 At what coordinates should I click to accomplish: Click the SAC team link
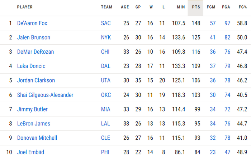pyautogui.click(x=106, y=23)
